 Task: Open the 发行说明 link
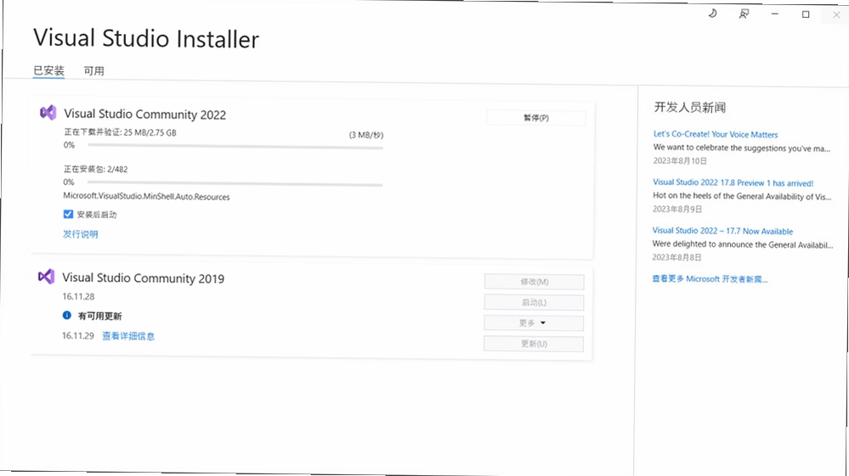80,234
